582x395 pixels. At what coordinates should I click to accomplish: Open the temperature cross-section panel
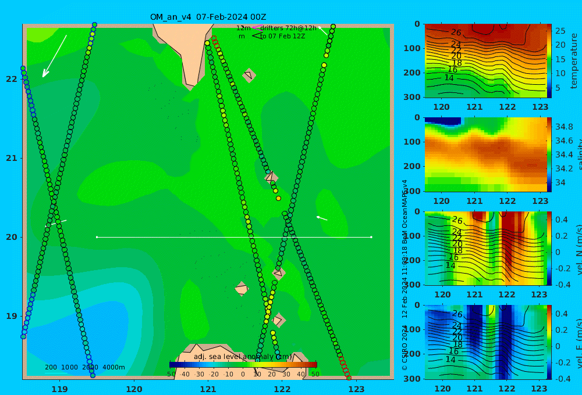[x=485, y=61]
